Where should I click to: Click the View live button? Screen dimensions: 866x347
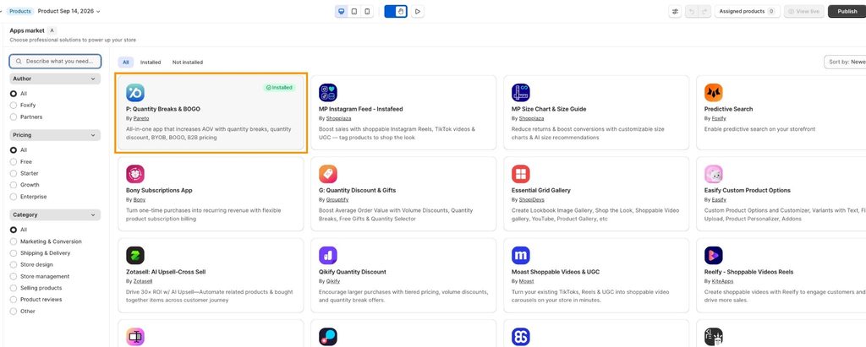(x=804, y=11)
